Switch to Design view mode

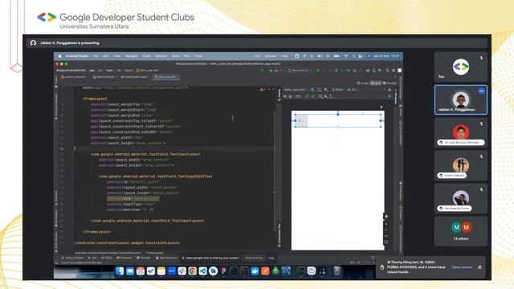point(390,83)
